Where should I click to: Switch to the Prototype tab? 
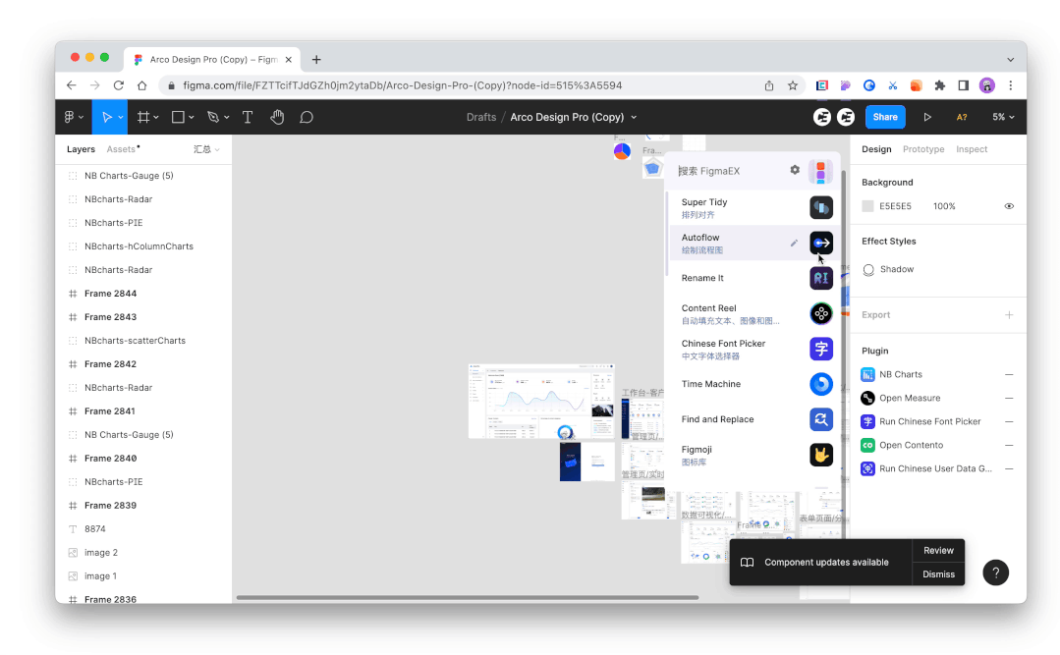tap(922, 149)
